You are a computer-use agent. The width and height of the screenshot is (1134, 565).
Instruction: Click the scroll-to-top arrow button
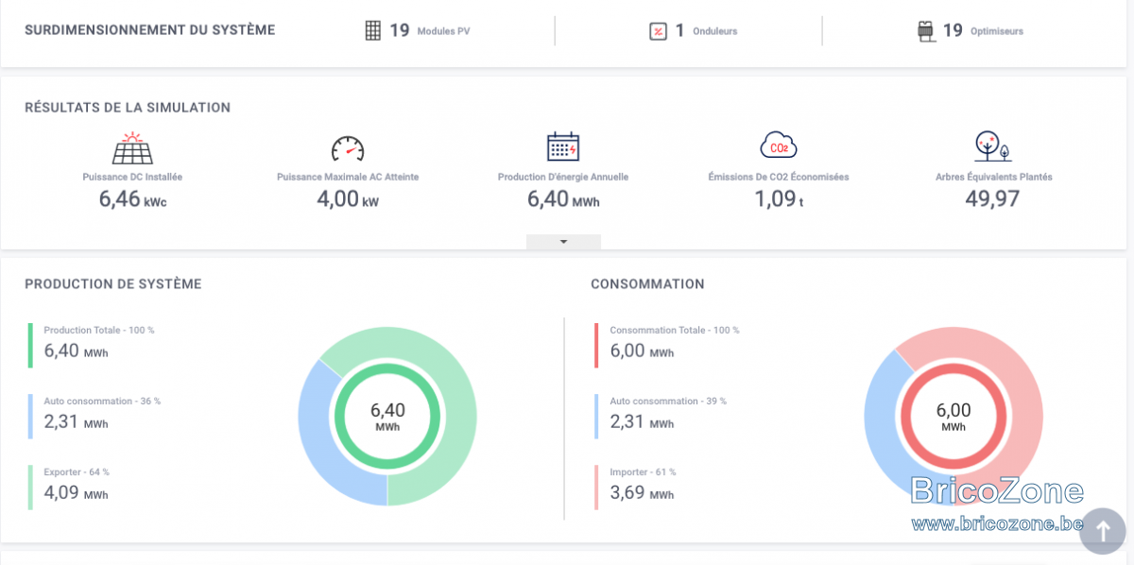(x=1102, y=531)
